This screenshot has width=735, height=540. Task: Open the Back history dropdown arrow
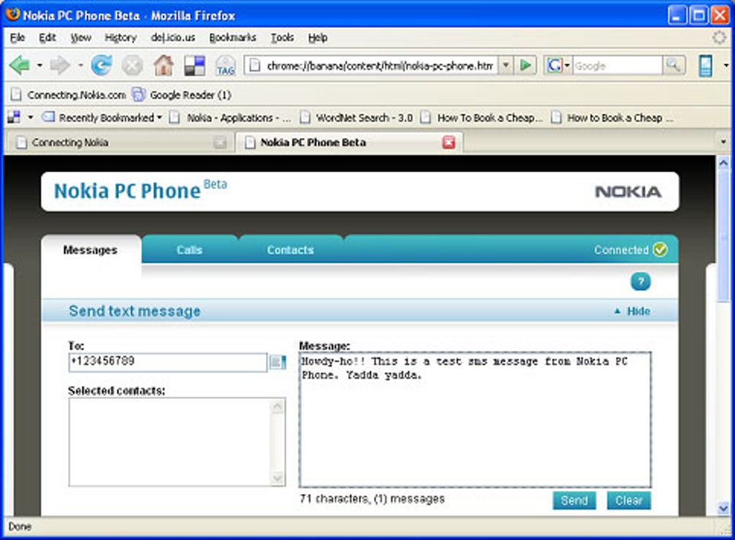40,66
